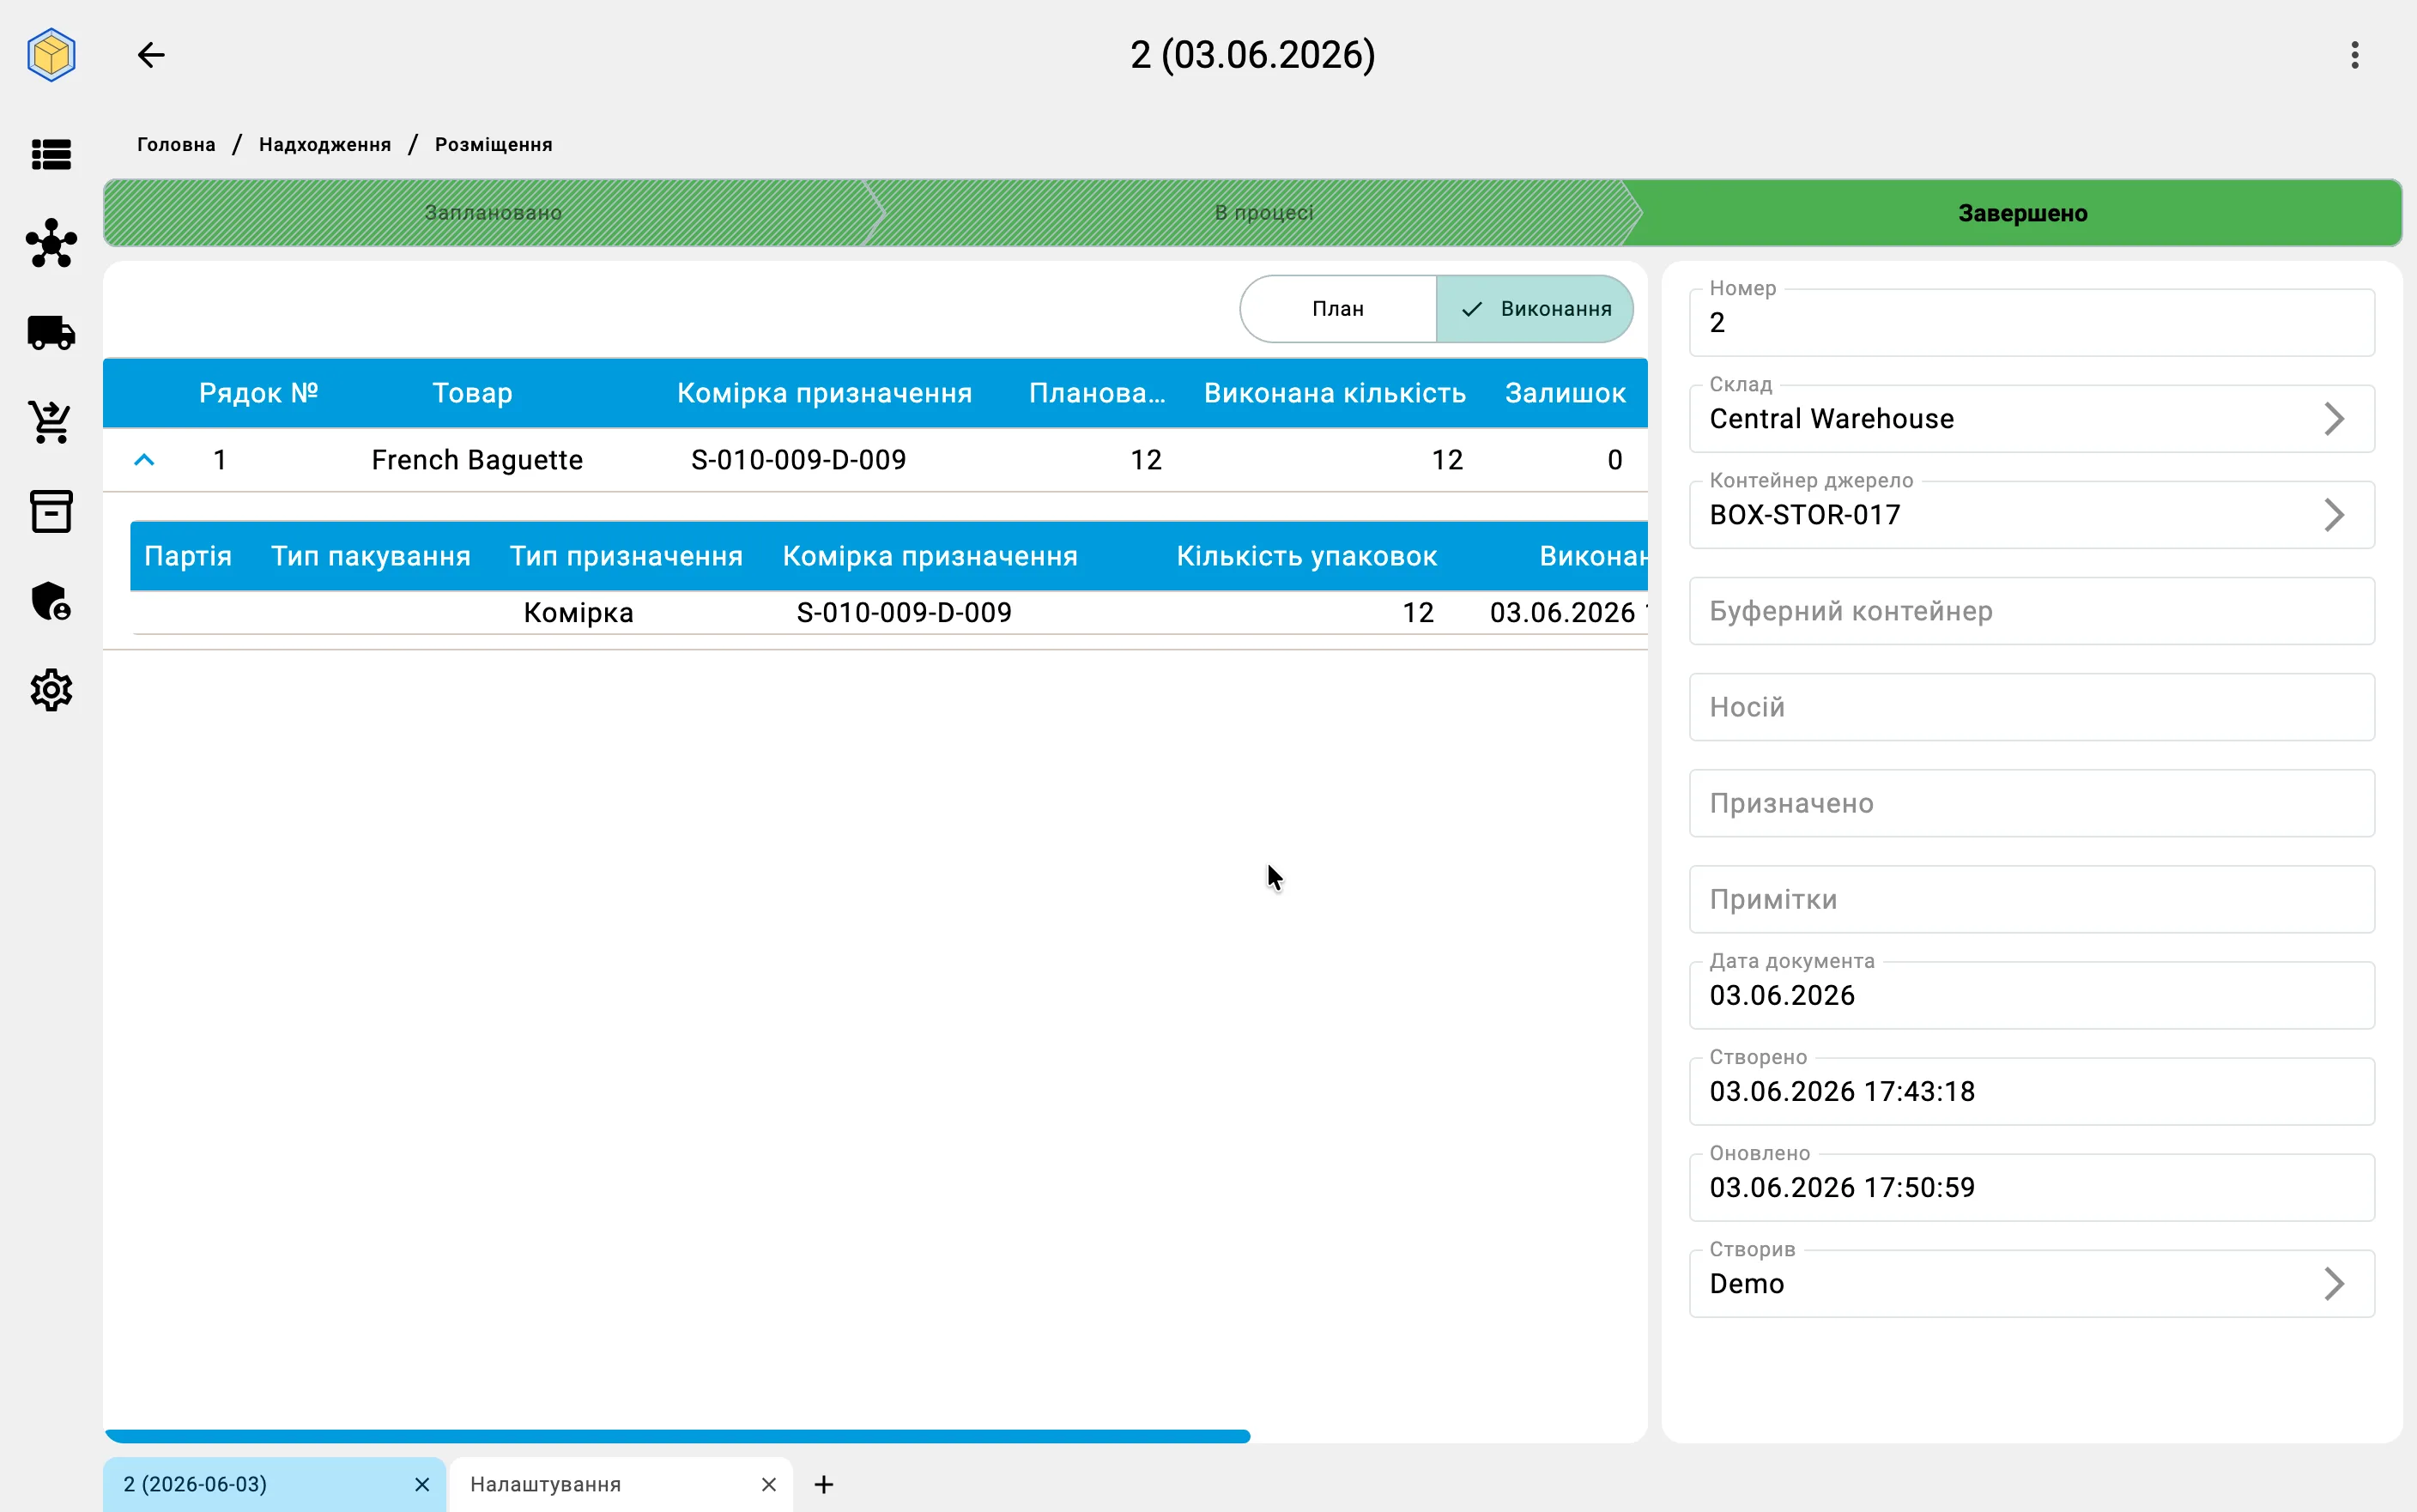This screenshot has width=2417, height=1512.
Task: Click the Номер field
Action: tap(2032, 322)
